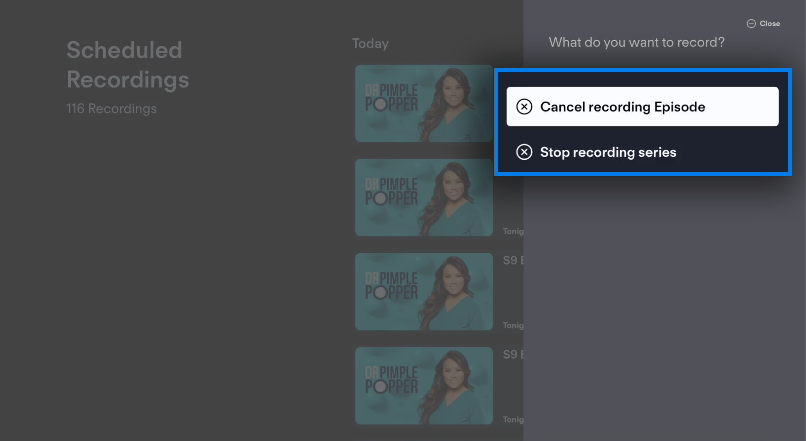This screenshot has width=806, height=441.
Task: Click the 116 Recordings label
Action: click(111, 108)
